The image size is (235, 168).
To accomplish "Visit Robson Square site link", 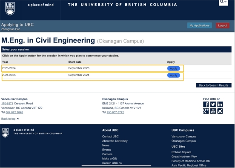I will click(181, 152).
